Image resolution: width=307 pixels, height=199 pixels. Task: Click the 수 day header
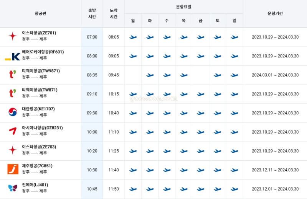click(x=167, y=21)
